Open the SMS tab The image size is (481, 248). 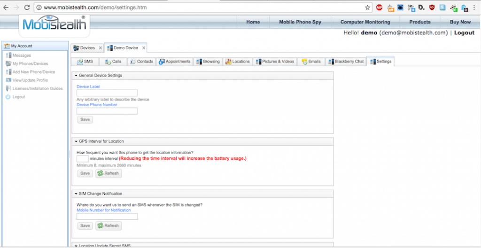85,62
